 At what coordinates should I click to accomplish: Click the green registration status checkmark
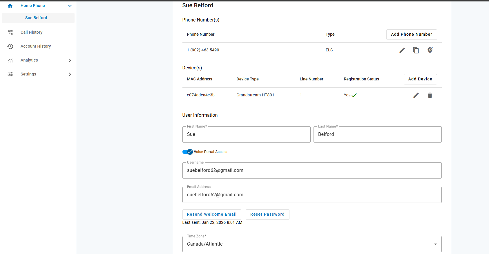(x=354, y=95)
